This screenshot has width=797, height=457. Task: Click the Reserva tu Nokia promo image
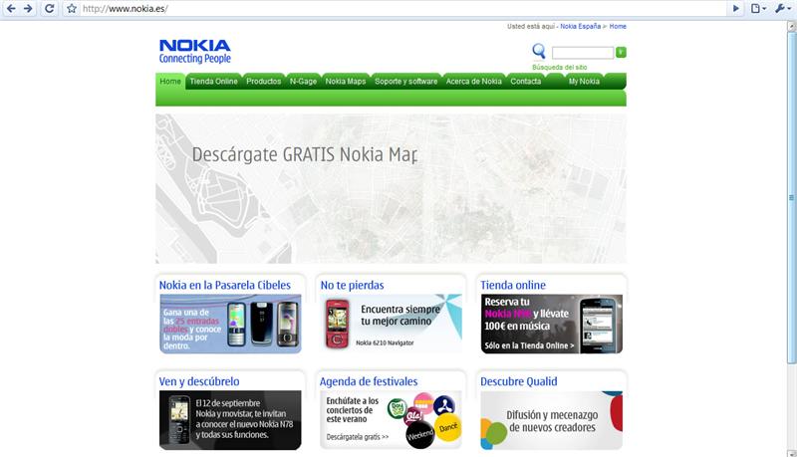coord(552,324)
